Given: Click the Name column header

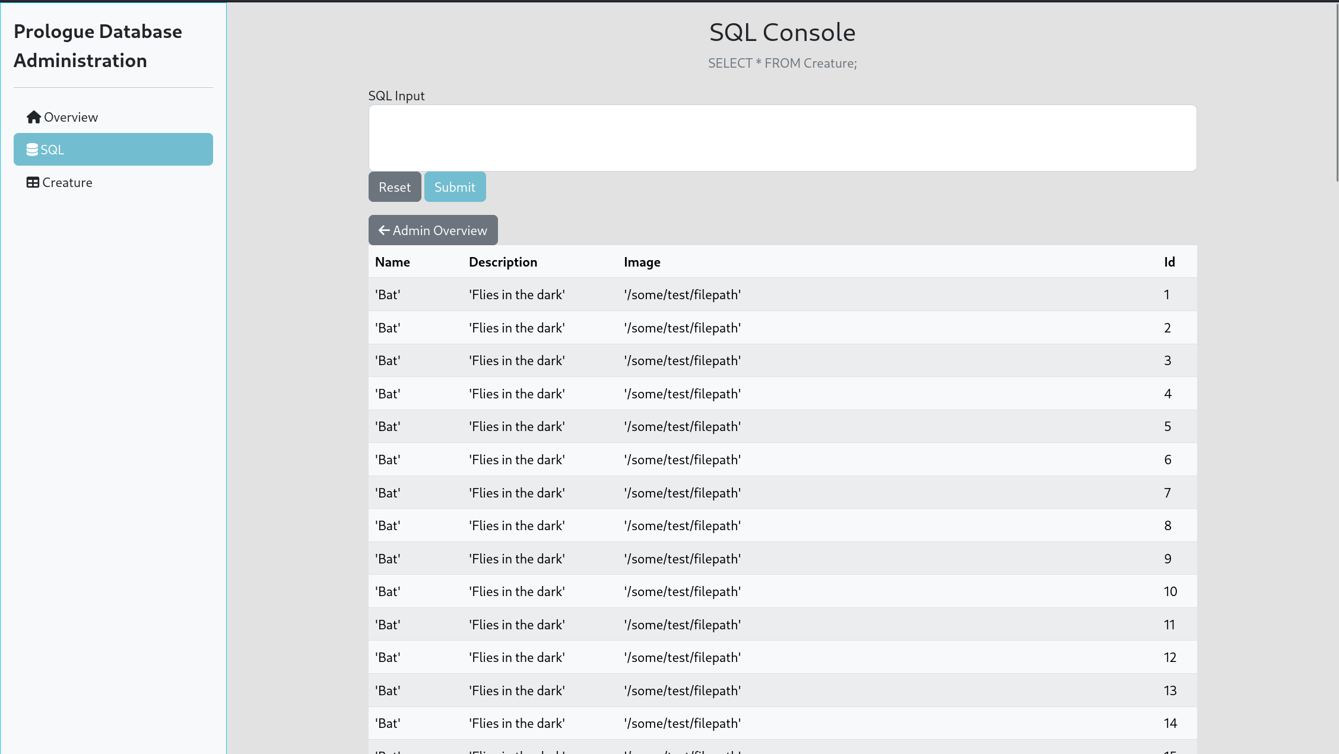Looking at the screenshot, I should pos(392,262).
